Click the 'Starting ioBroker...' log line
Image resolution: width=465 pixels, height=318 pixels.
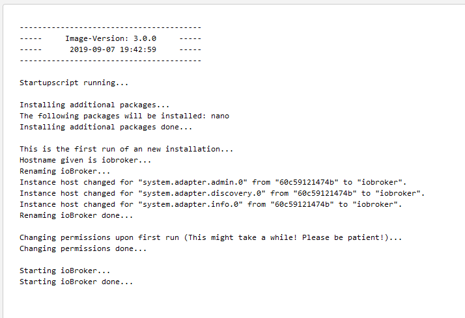64,271
